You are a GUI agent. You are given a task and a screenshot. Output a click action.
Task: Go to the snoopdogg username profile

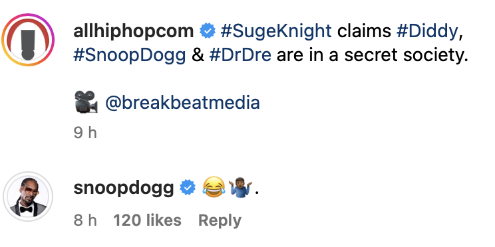pyautogui.click(x=124, y=189)
